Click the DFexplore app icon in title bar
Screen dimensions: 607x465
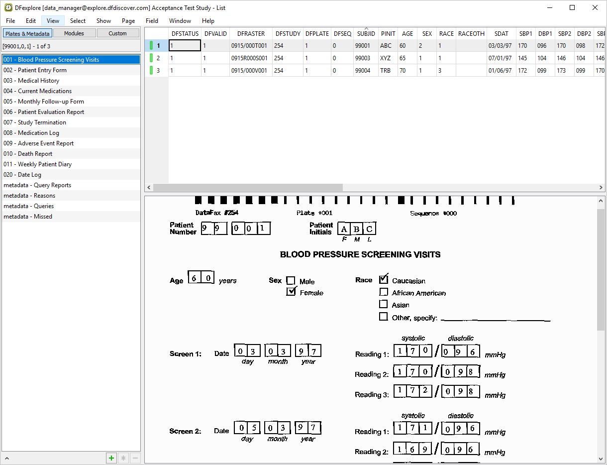pos(8,7)
